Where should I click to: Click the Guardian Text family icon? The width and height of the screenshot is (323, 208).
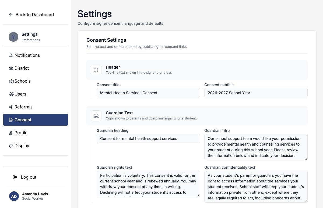tap(96, 116)
